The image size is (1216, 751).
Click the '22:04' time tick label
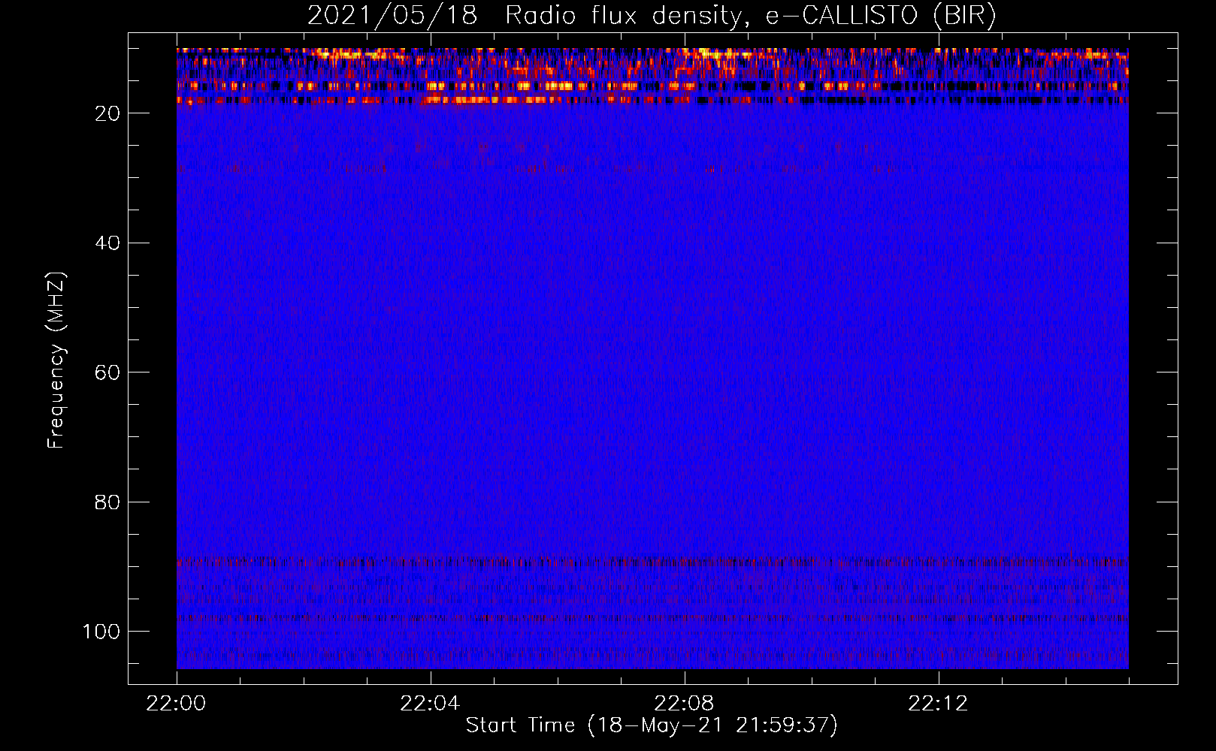coord(430,703)
